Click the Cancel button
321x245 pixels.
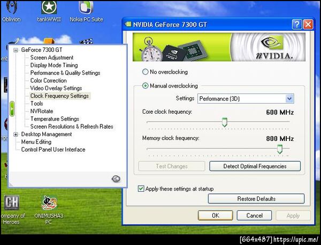(x=254, y=216)
